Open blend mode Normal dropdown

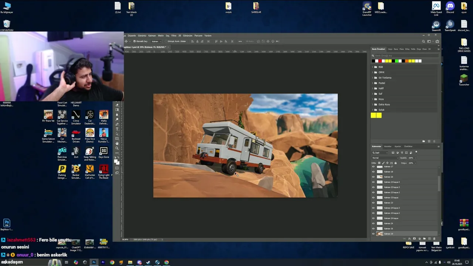coord(385,158)
